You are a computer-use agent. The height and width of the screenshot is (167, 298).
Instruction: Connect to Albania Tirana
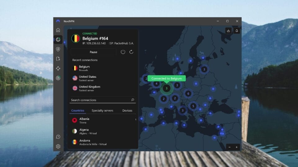point(103,120)
